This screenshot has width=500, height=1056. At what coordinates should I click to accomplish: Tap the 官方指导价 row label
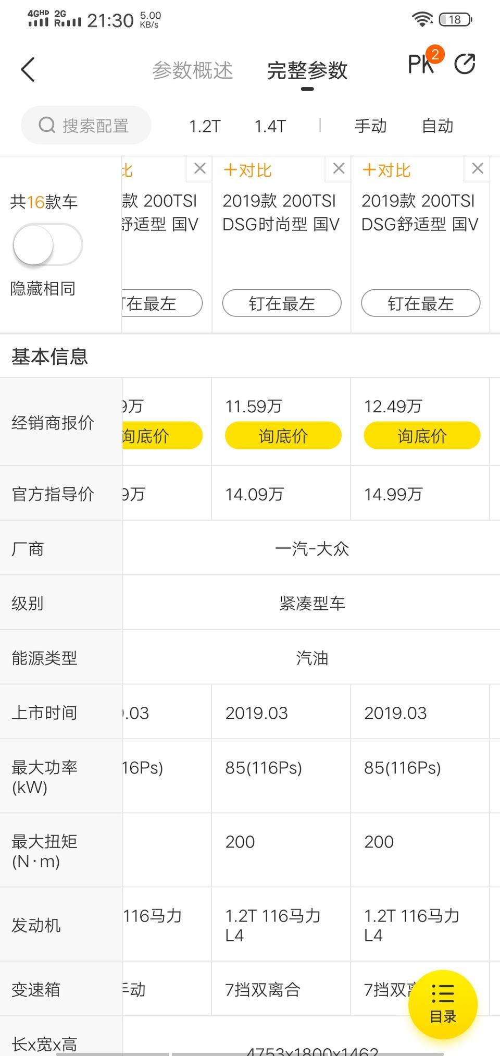[53, 494]
